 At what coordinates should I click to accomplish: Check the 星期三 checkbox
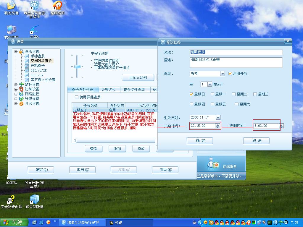tap(255, 94)
